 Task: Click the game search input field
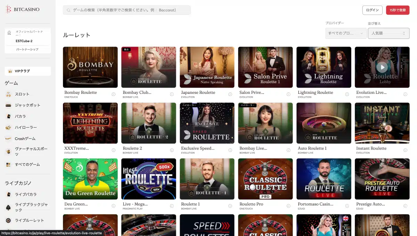[x=127, y=10]
